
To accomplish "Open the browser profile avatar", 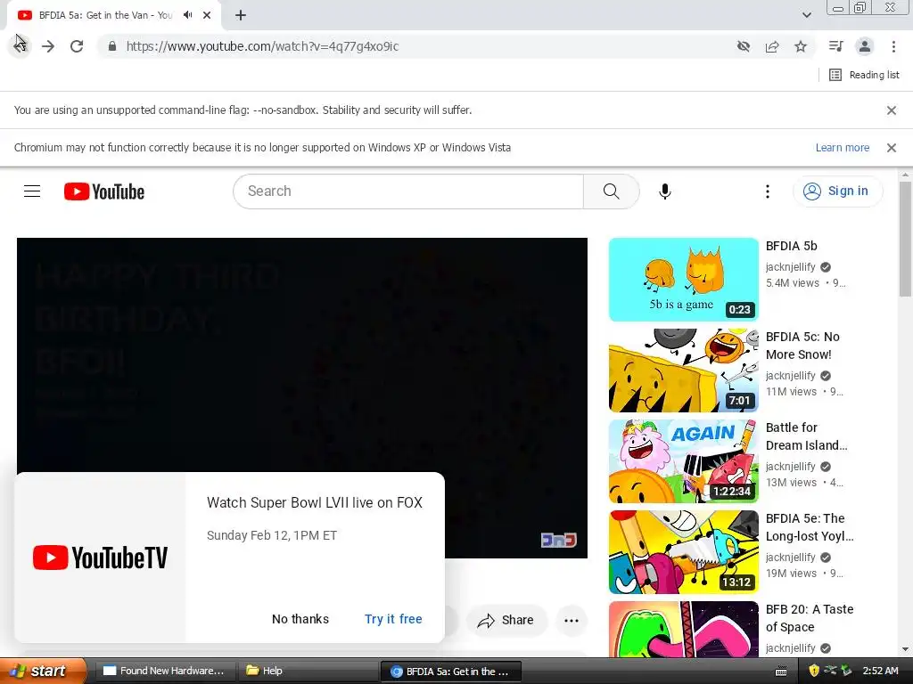I will 865,46.
